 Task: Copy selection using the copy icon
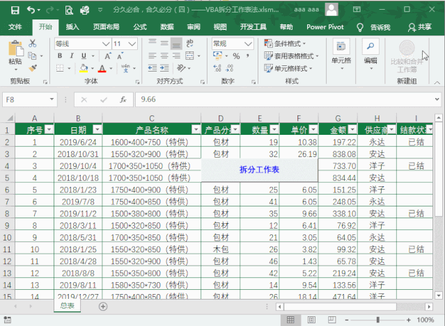coord(32,56)
